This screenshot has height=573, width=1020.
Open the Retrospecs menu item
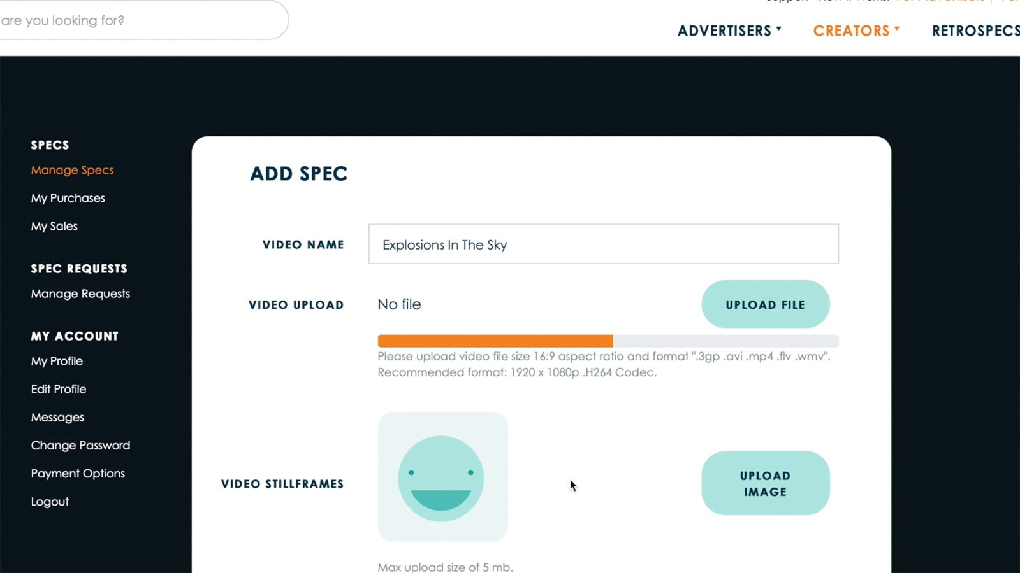click(x=975, y=31)
